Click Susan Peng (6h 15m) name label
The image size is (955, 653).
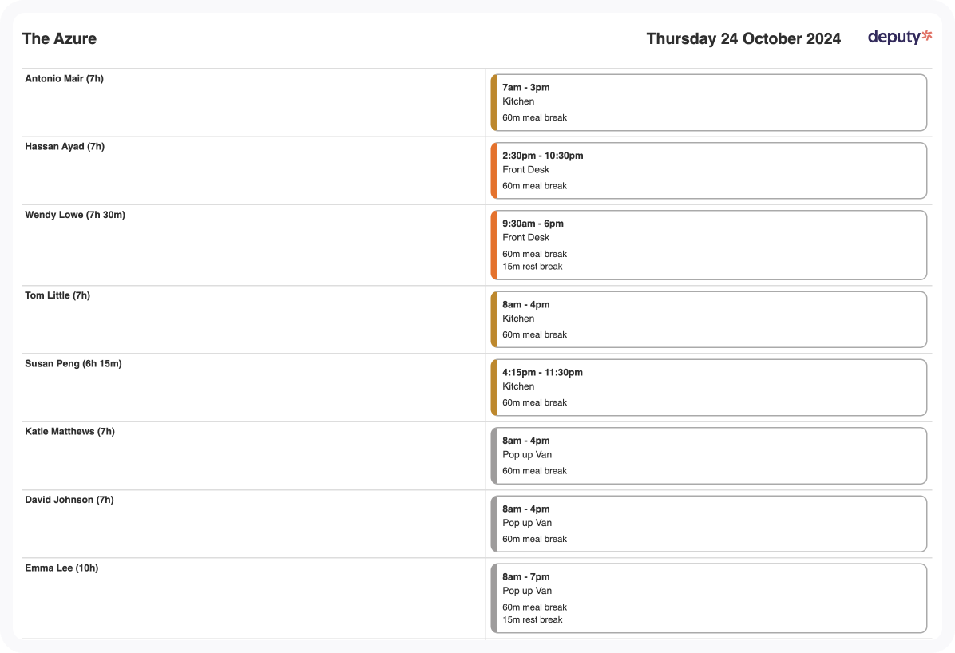coord(73,364)
